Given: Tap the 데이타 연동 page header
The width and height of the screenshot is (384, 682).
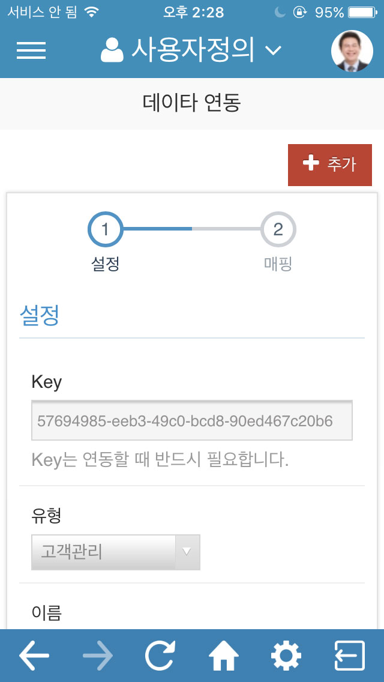Looking at the screenshot, I should point(192,103).
